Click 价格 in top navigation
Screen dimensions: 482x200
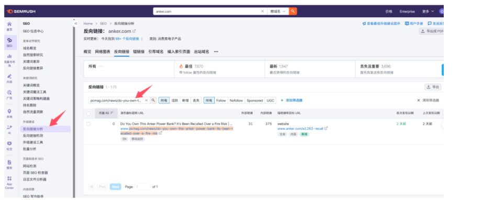[388, 11]
